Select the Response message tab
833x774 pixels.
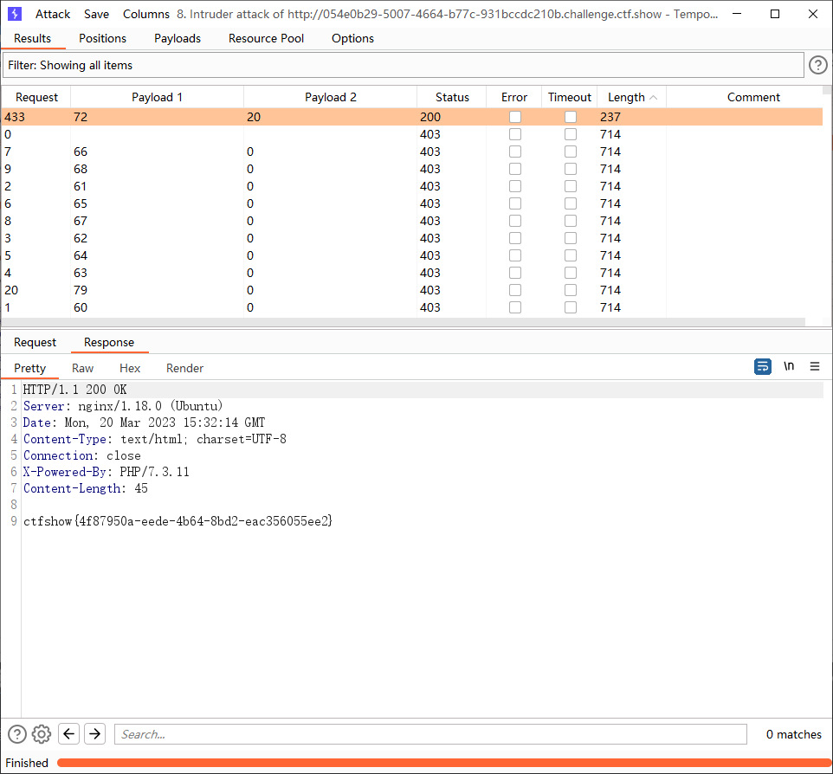click(x=109, y=342)
